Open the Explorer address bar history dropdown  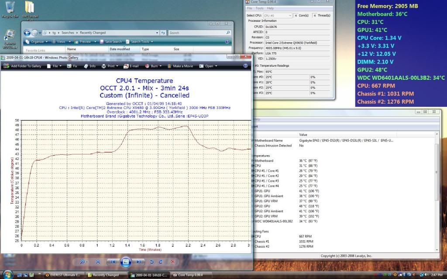(157, 33)
